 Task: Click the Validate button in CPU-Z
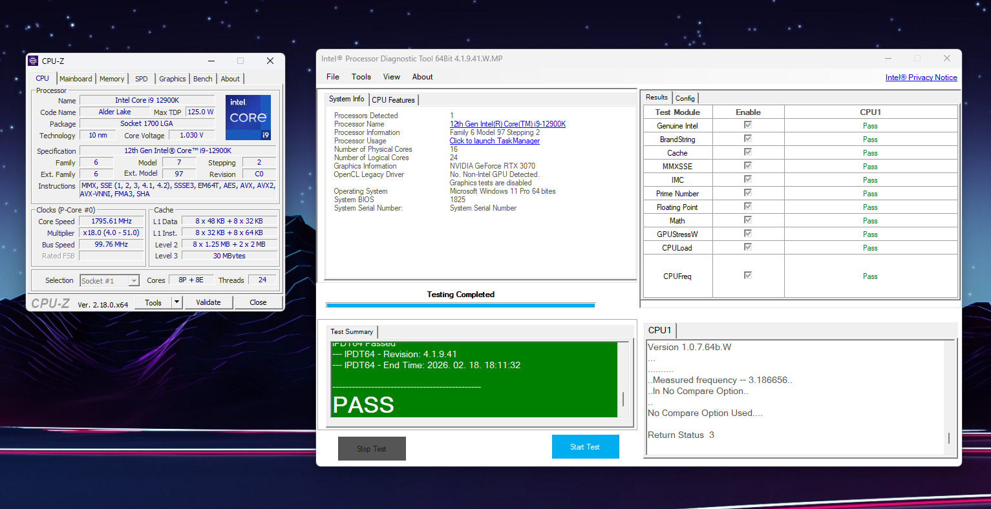click(x=208, y=302)
